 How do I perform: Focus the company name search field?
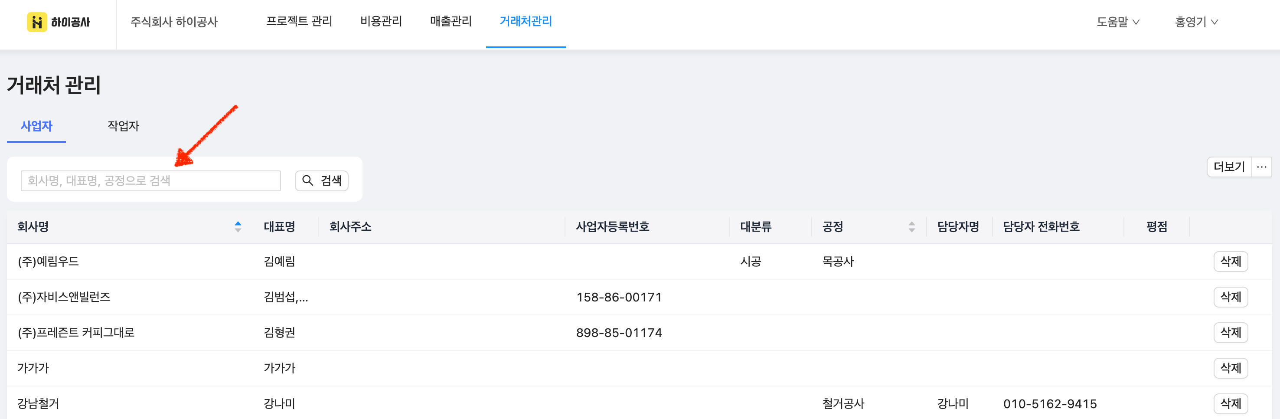[x=150, y=180]
